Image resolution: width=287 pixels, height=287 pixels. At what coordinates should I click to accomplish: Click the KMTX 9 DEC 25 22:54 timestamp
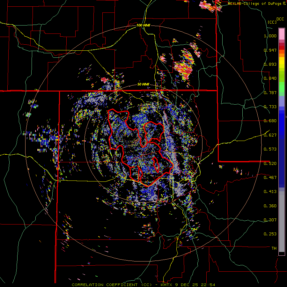click(x=188, y=285)
